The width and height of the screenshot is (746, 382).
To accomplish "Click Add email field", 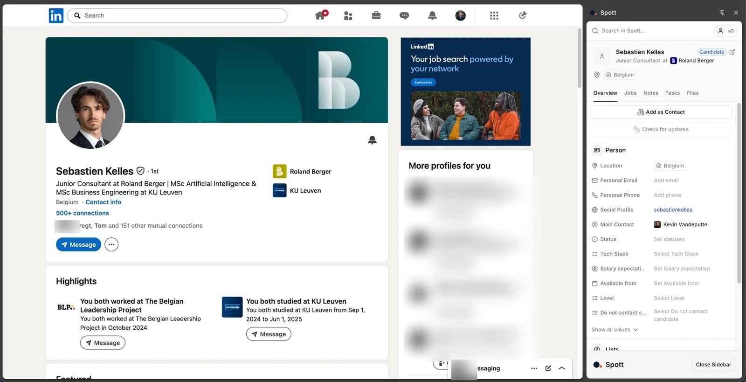I will (666, 181).
